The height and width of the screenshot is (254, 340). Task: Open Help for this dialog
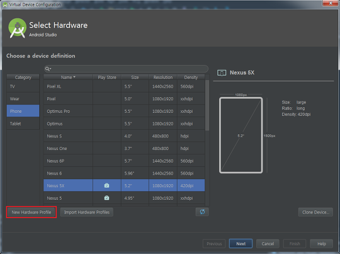tap(322, 243)
